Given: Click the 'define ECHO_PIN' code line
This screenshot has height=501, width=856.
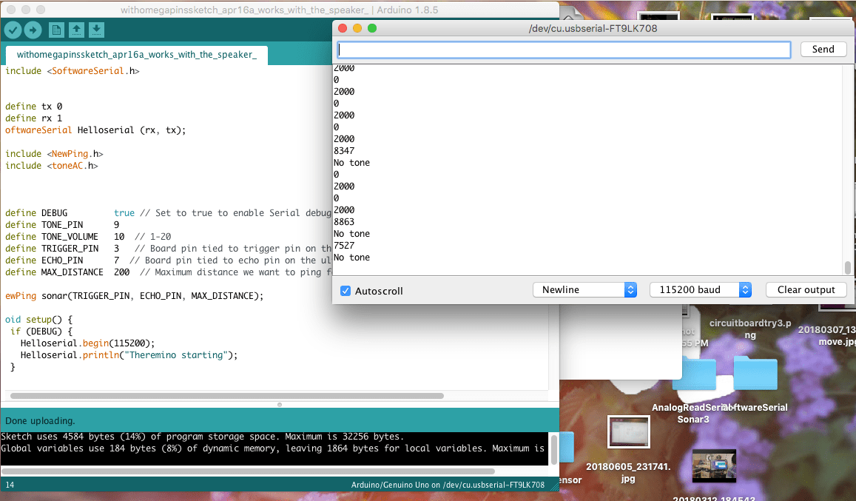Looking at the screenshot, I should point(168,260).
